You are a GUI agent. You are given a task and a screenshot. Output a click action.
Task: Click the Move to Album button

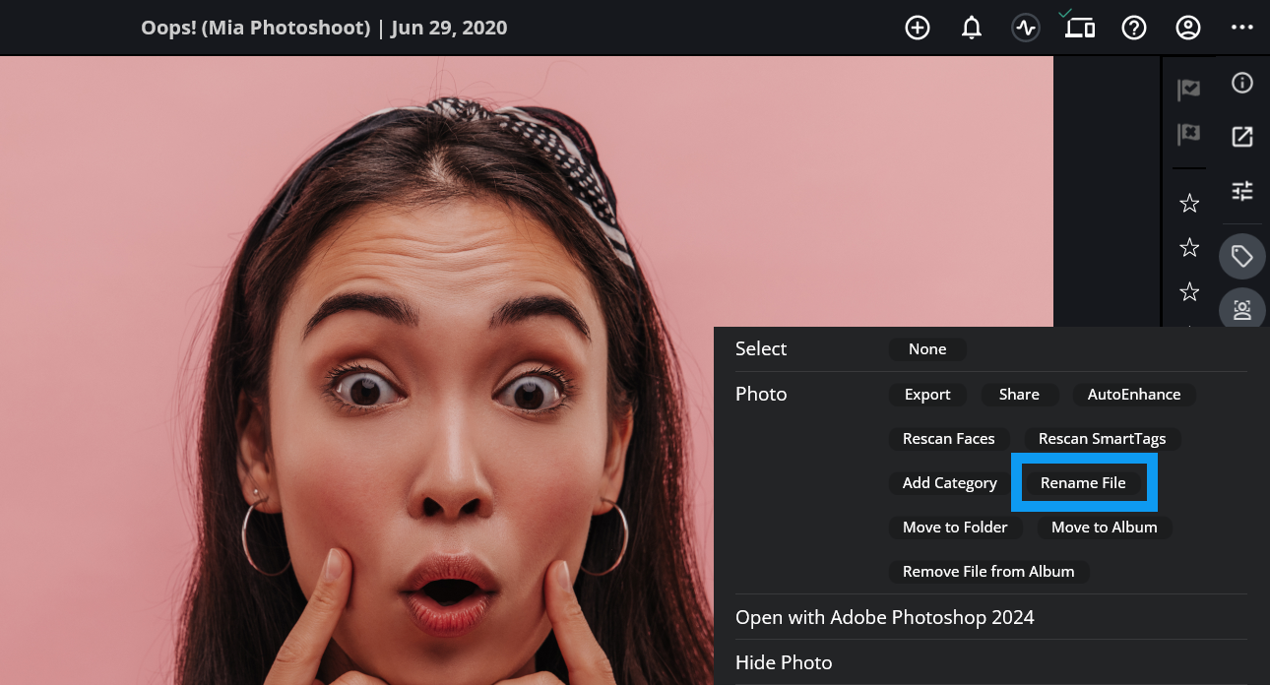coord(1104,528)
